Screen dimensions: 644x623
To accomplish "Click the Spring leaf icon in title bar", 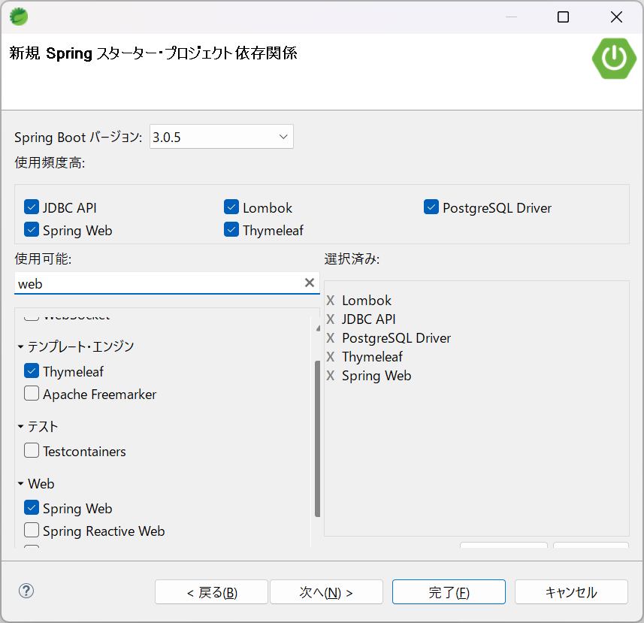I will [19, 17].
